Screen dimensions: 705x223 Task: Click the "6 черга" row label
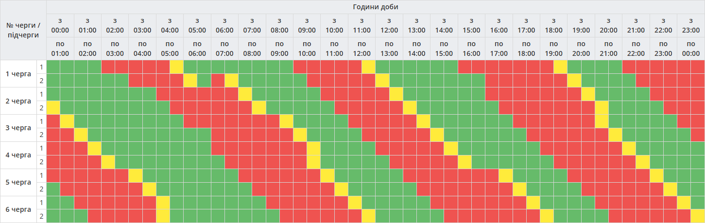pos(18,210)
